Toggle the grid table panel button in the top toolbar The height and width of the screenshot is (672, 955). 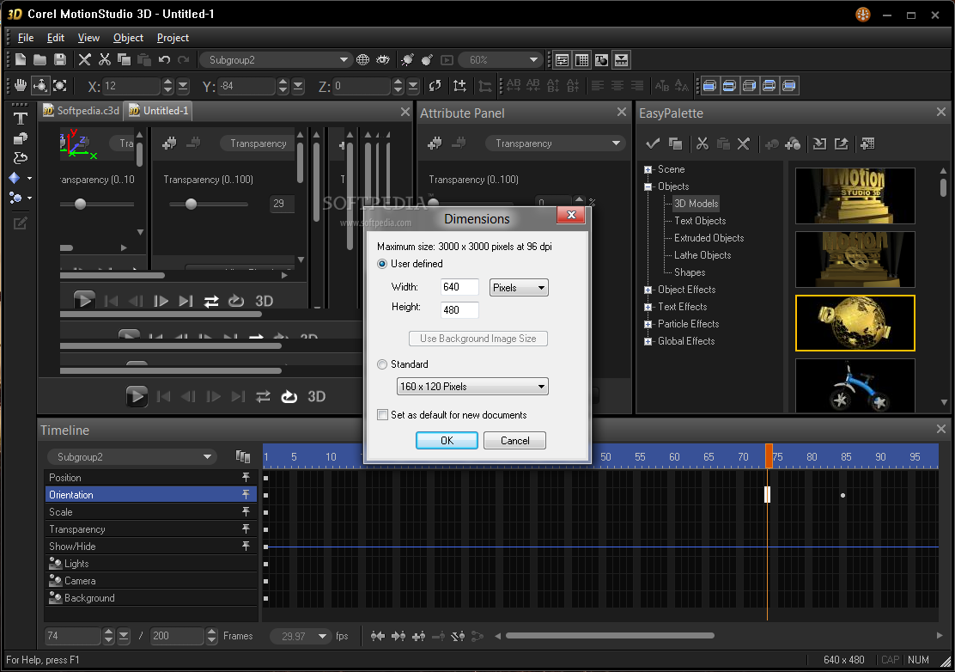581,59
